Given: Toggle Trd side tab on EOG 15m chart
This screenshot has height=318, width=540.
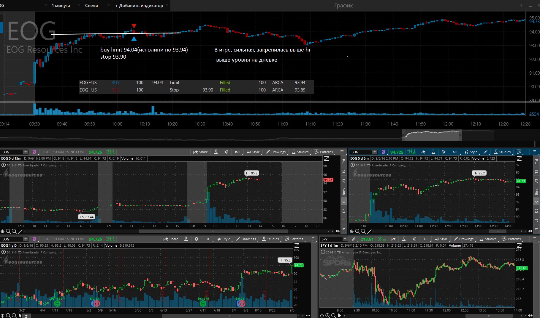Looking at the screenshot, I should tap(344, 161).
